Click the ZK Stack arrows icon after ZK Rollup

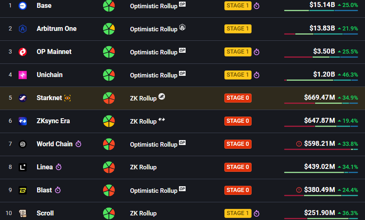162,120
